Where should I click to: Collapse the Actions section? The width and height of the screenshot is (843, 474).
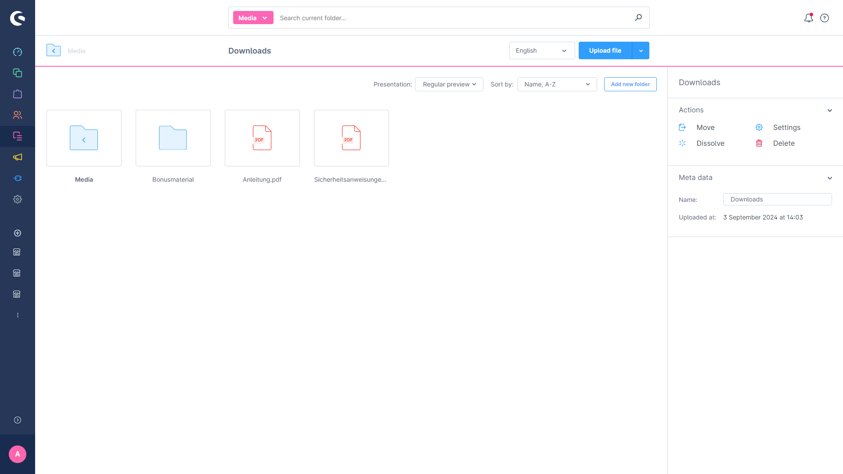click(830, 110)
